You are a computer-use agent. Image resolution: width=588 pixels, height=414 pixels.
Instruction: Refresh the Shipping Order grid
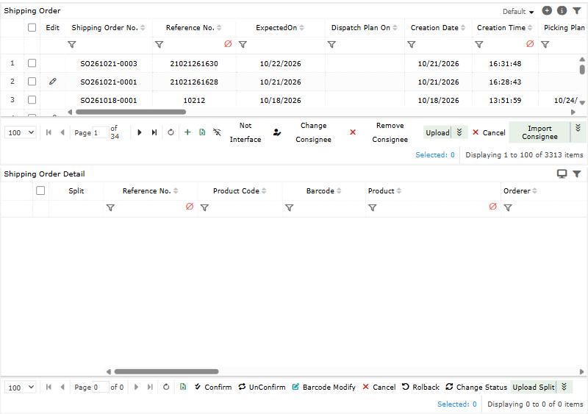point(171,132)
